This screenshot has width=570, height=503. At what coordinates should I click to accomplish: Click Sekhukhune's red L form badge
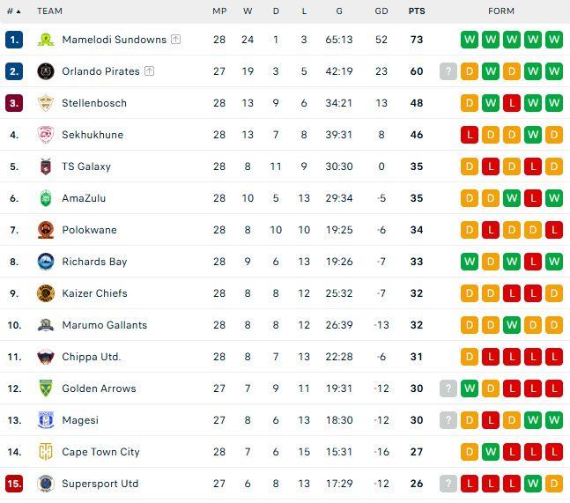coord(470,135)
